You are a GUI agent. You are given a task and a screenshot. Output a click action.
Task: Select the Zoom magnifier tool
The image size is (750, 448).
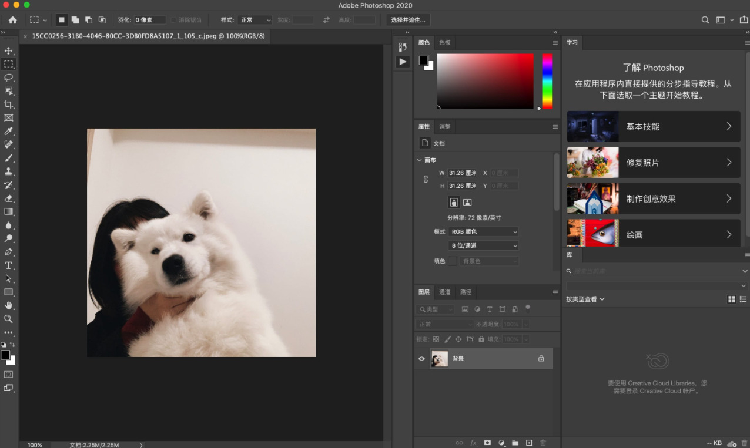[9, 319]
